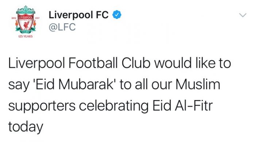Open the Liverpool FC crest profile picture
254x142 pixels.
coord(26,21)
